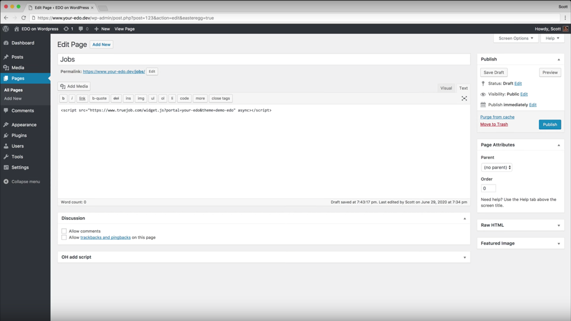This screenshot has height=321, width=571.
Task: Click Move to Trash link
Action: pyautogui.click(x=494, y=125)
